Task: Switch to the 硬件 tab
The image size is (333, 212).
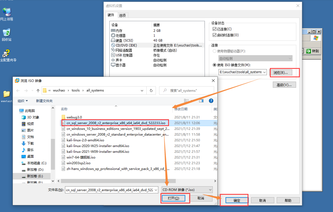Action: point(111,15)
